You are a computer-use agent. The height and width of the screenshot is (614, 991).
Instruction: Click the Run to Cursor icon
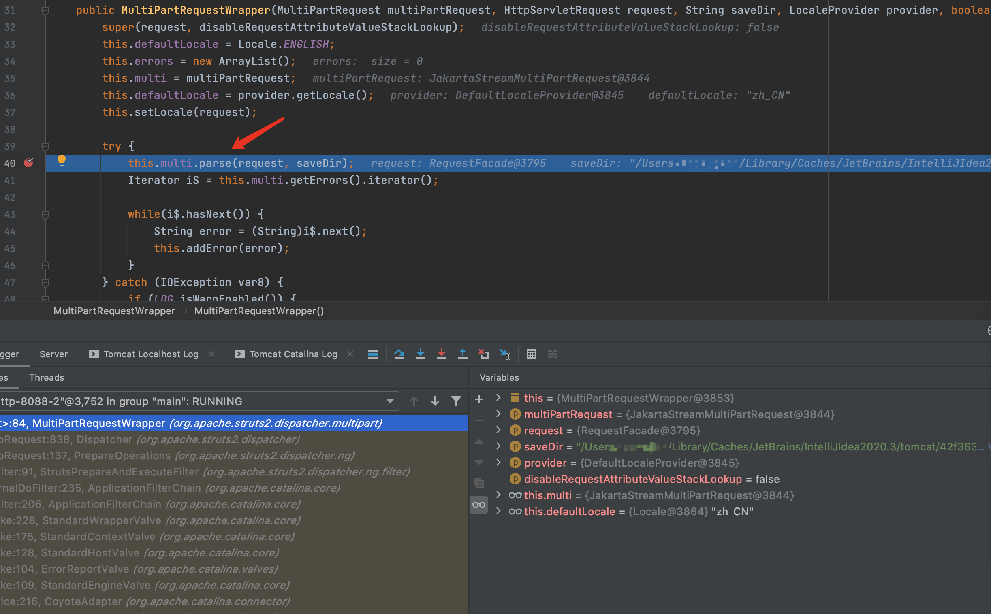505,354
